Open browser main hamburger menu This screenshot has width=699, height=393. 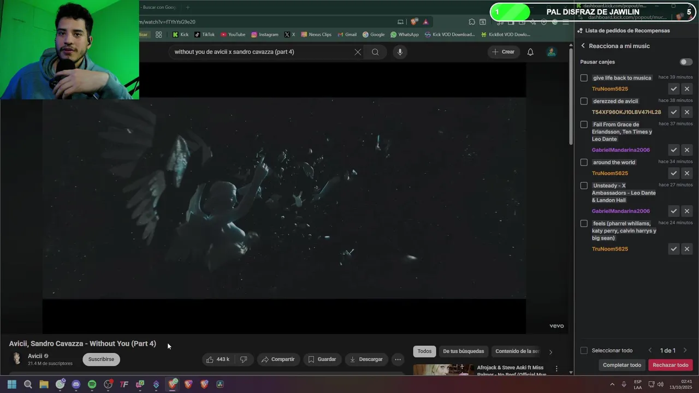(566, 22)
